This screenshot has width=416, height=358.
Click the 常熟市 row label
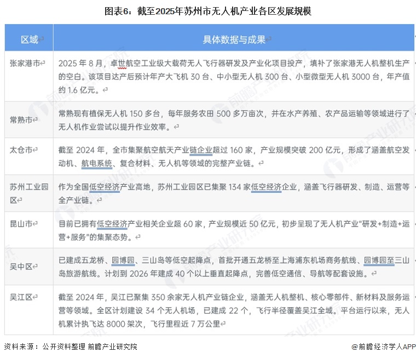(25, 119)
